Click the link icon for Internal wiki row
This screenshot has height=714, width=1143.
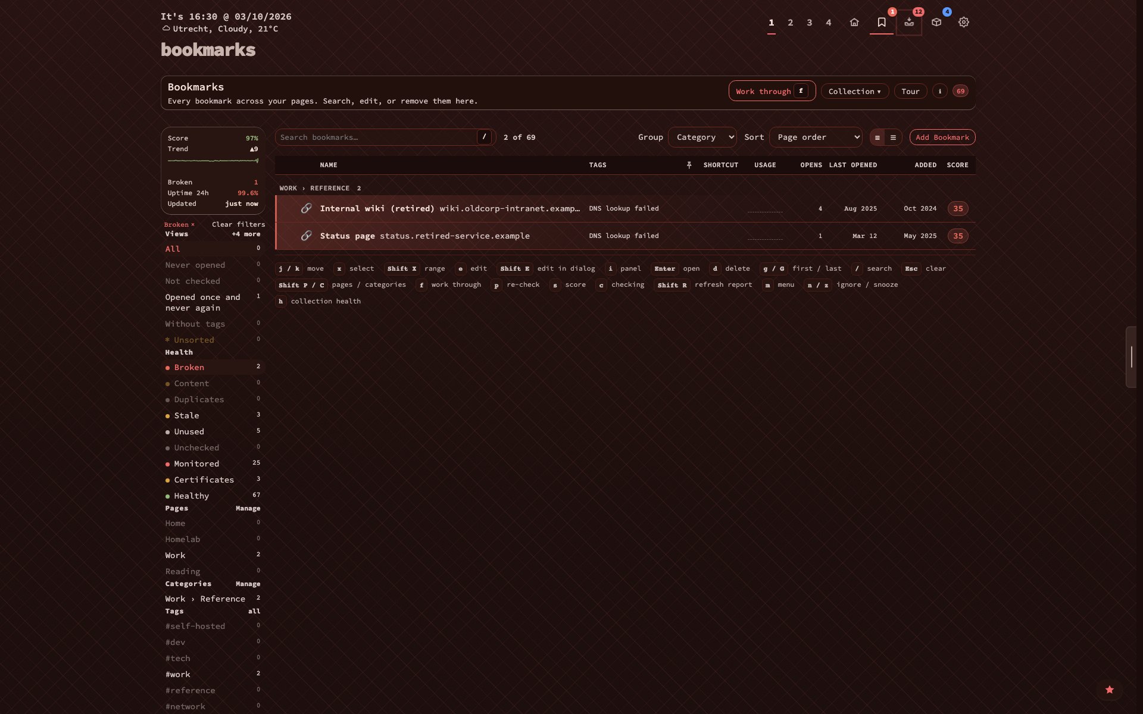(306, 208)
